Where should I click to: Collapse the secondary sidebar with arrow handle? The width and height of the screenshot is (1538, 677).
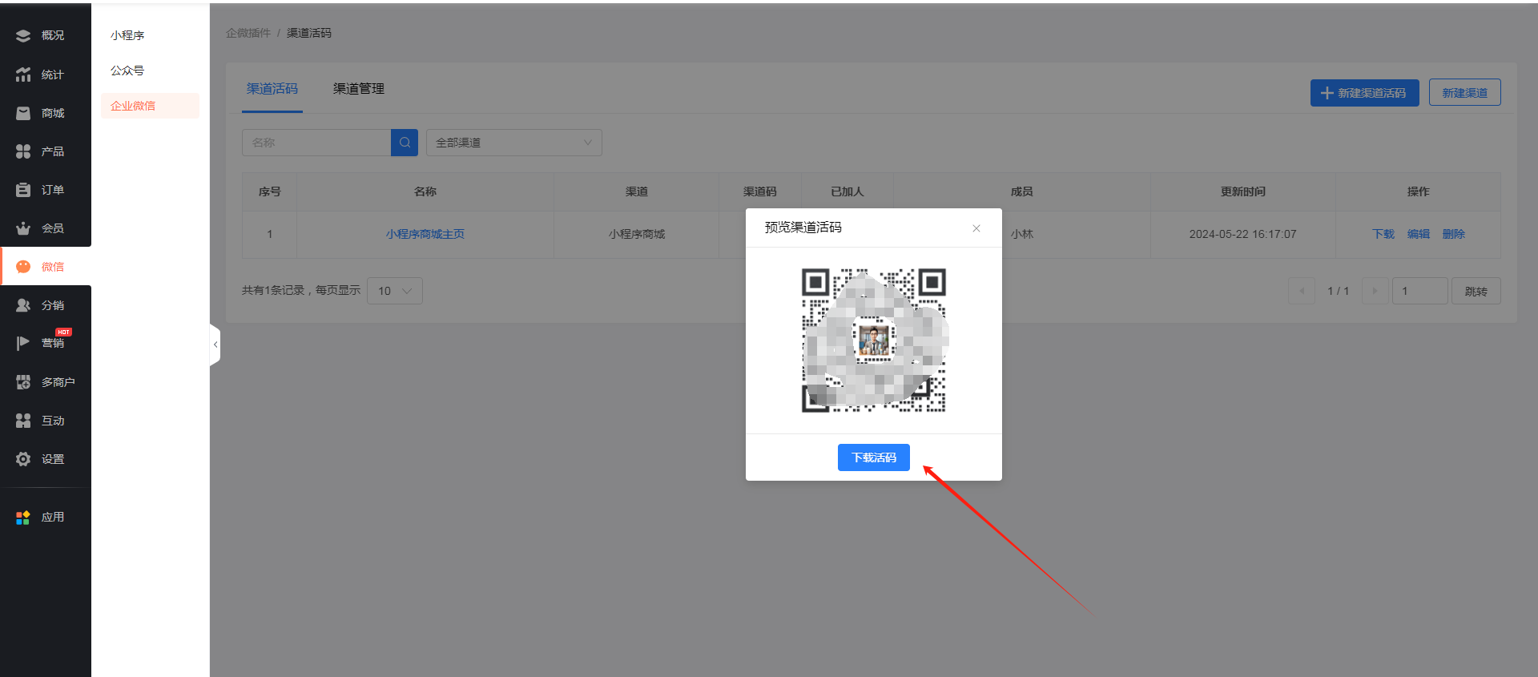click(215, 345)
